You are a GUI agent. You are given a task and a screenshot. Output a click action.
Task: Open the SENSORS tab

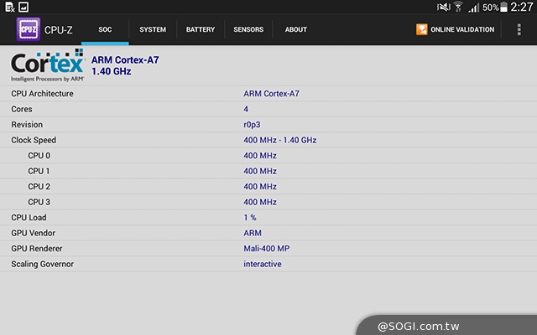click(248, 30)
